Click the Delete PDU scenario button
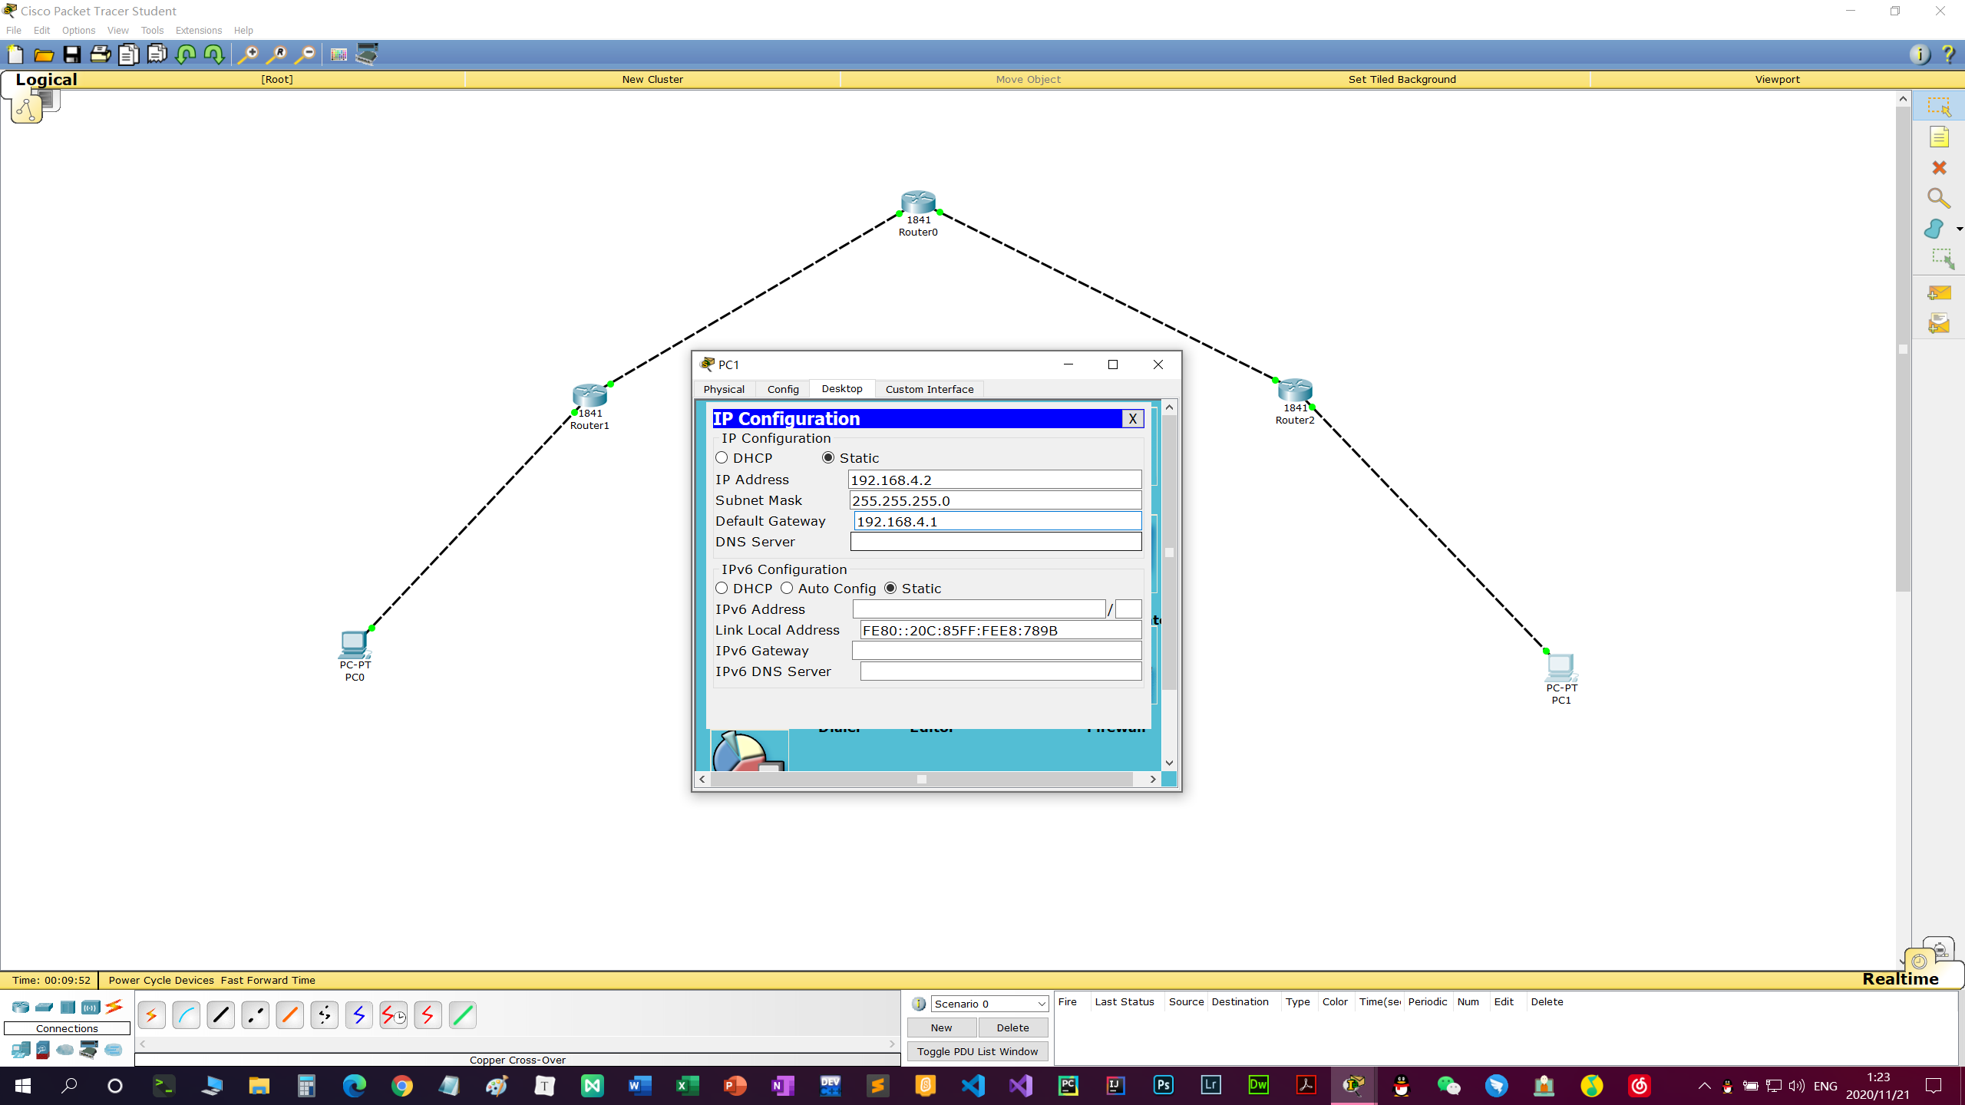This screenshot has height=1105, width=1965. [1013, 1027]
